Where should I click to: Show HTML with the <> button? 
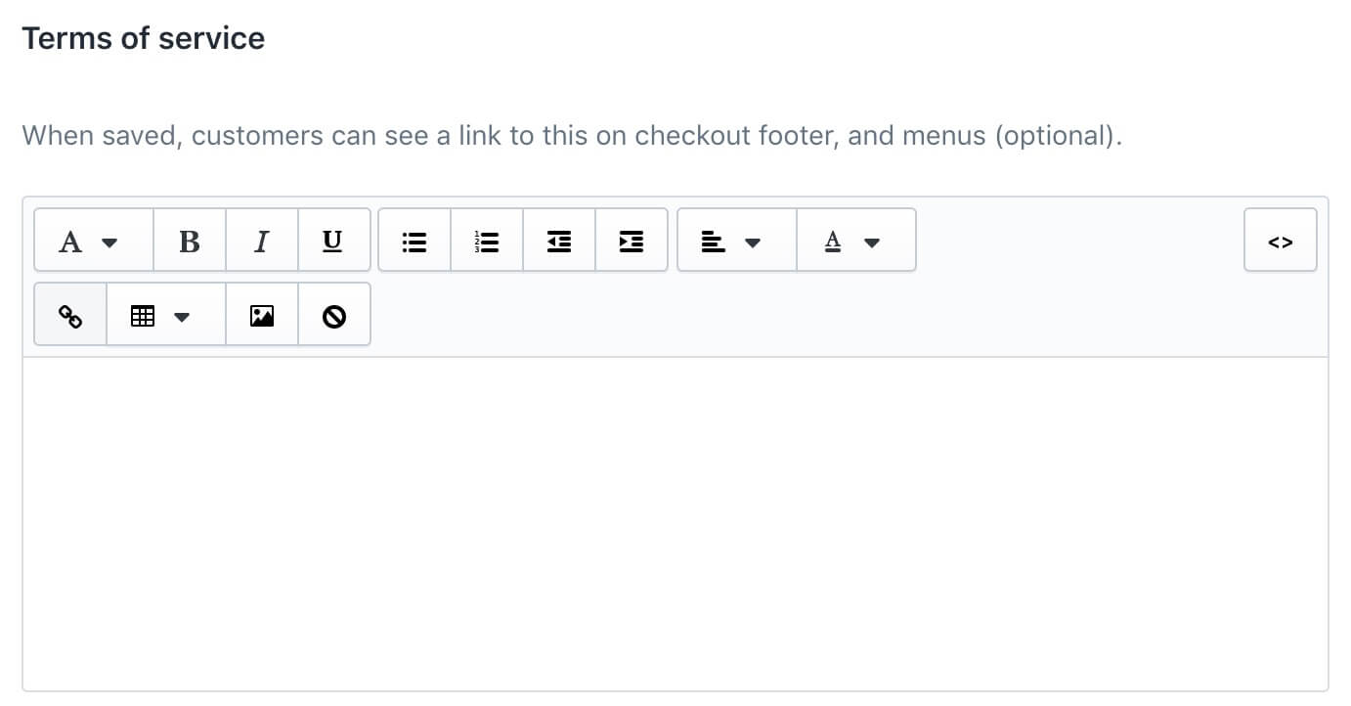[1281, 241]
